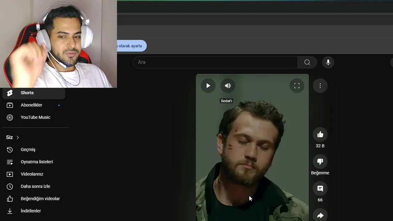The image size is (393, 221).
Task: Open Geçmiş history page
Action: (x=34, y=149)
